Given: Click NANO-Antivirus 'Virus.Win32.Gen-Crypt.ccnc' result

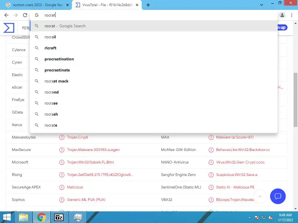Looking at the screenshot, I should tap(240, 162).
